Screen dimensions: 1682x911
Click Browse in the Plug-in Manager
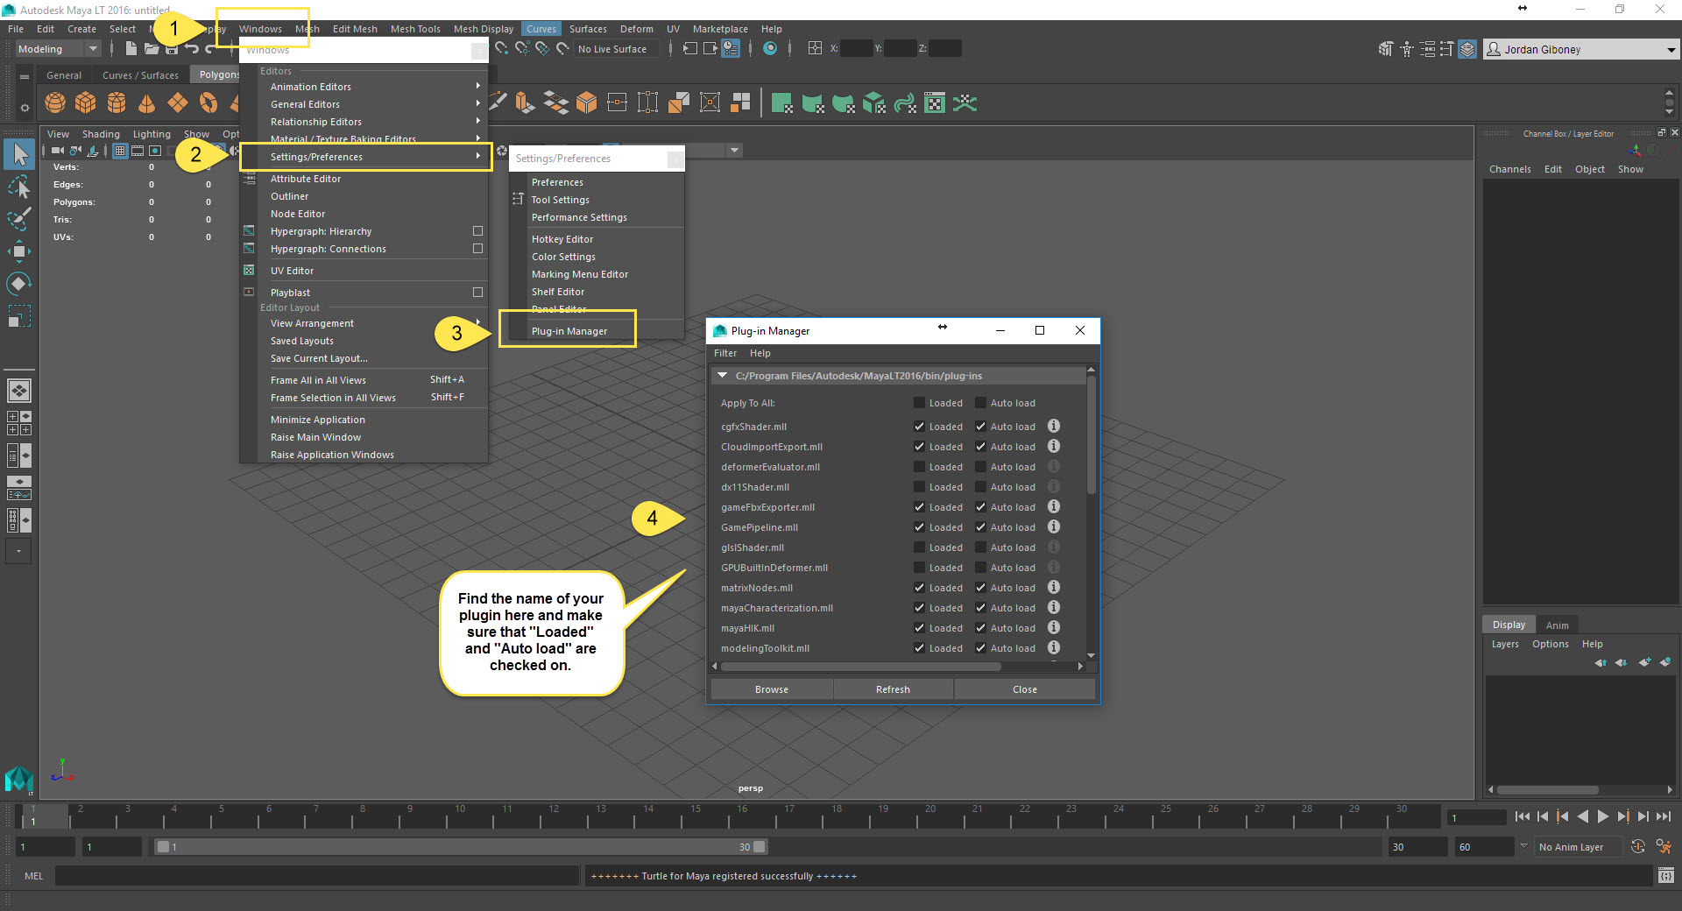[x=770, y=689]
